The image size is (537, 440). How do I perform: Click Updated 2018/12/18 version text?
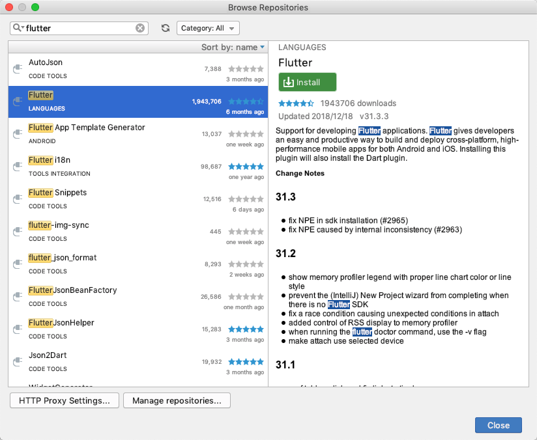pos(333,117)
